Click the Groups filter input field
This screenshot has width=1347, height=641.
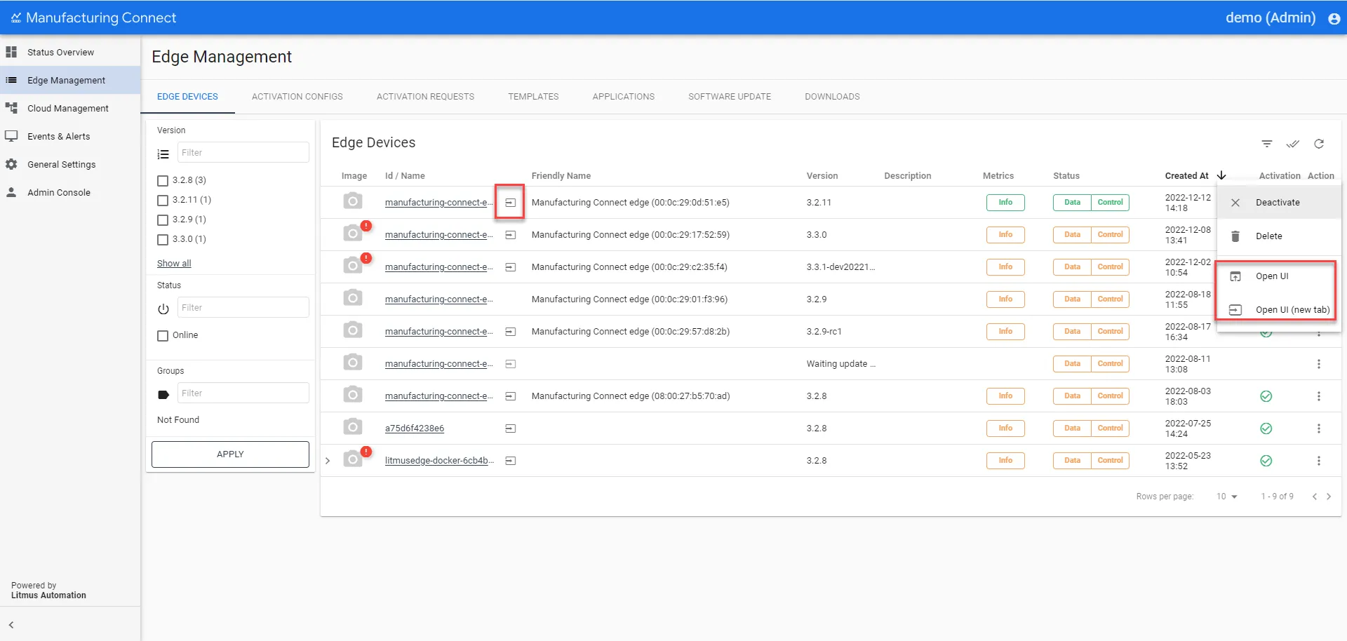point(243,393)
